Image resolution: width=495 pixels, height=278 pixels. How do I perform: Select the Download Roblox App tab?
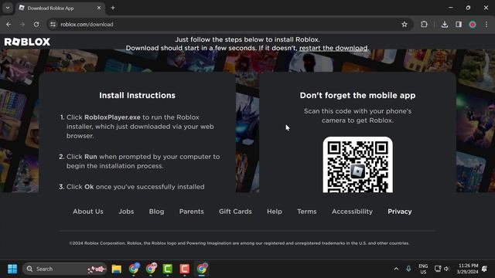60,8
